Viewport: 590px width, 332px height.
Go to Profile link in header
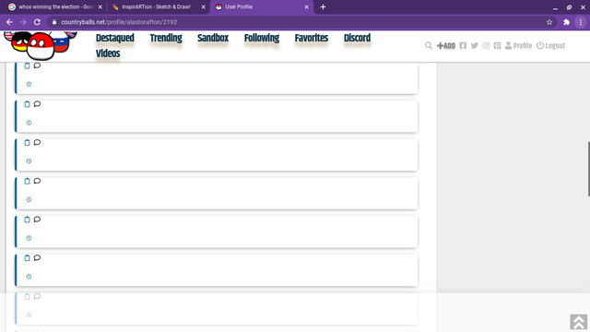(518, 45)
